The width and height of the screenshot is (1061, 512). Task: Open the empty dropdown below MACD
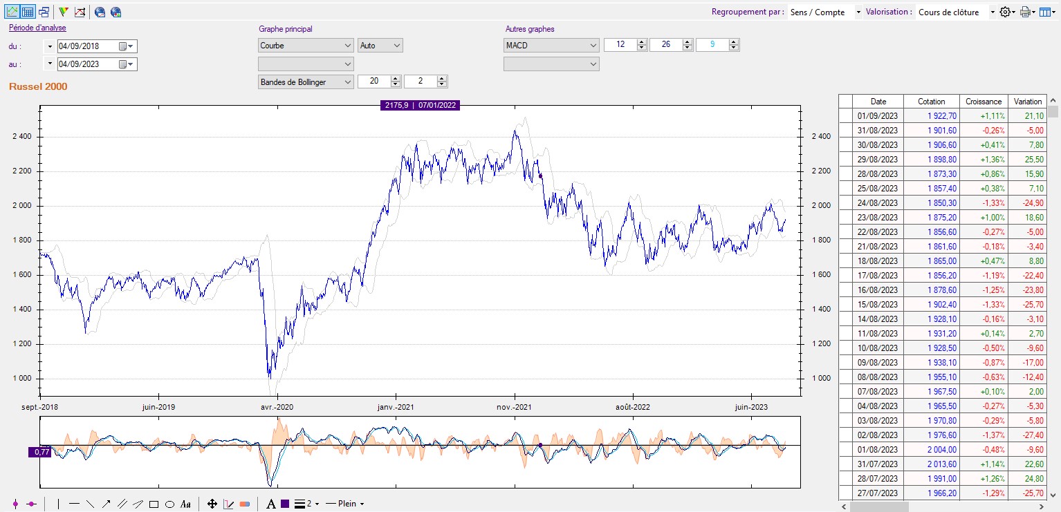pyautogui.click(x=551, y=64)
